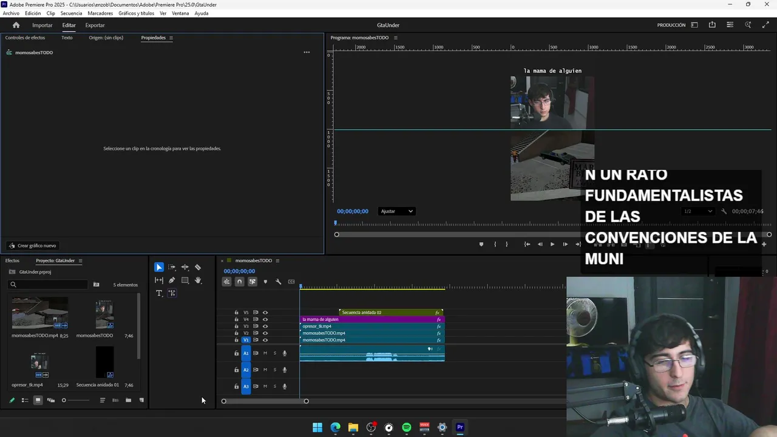Open the Project panel menu
Screen dimensions: 777x437
pos(80,261)
